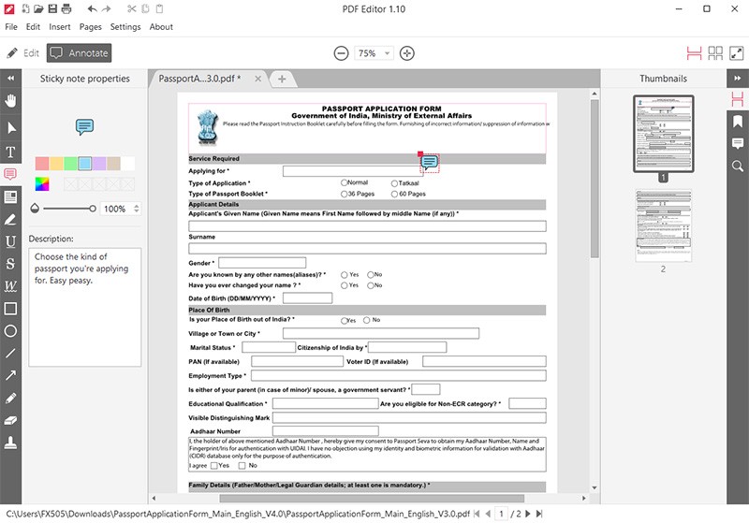This screenshot has width=749, height=523.
Task: Choose the Stamp tool
Action: [x=10, y=443]
